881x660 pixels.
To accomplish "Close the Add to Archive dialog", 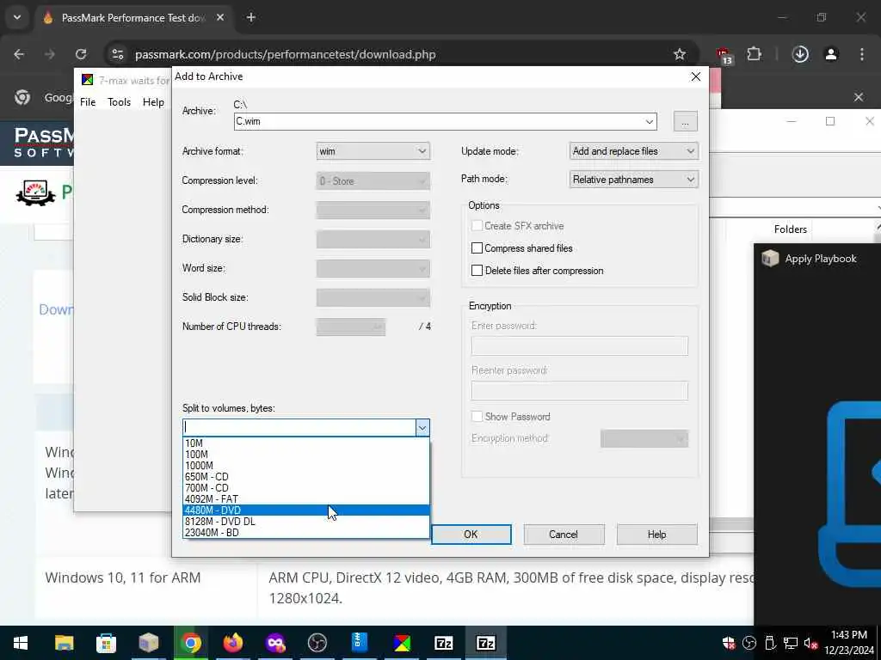I will click(695, 76).
